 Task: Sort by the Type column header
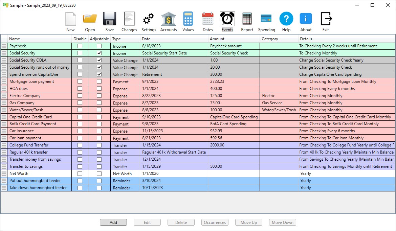125,39
